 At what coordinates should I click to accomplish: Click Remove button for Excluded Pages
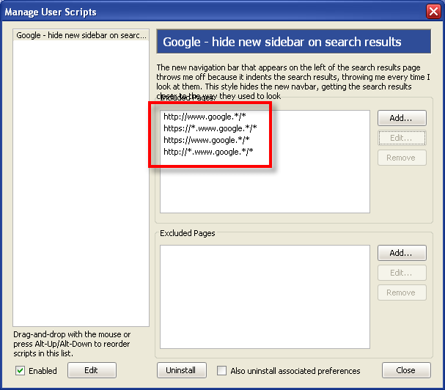pyautogui.click(x=402, y=292)
